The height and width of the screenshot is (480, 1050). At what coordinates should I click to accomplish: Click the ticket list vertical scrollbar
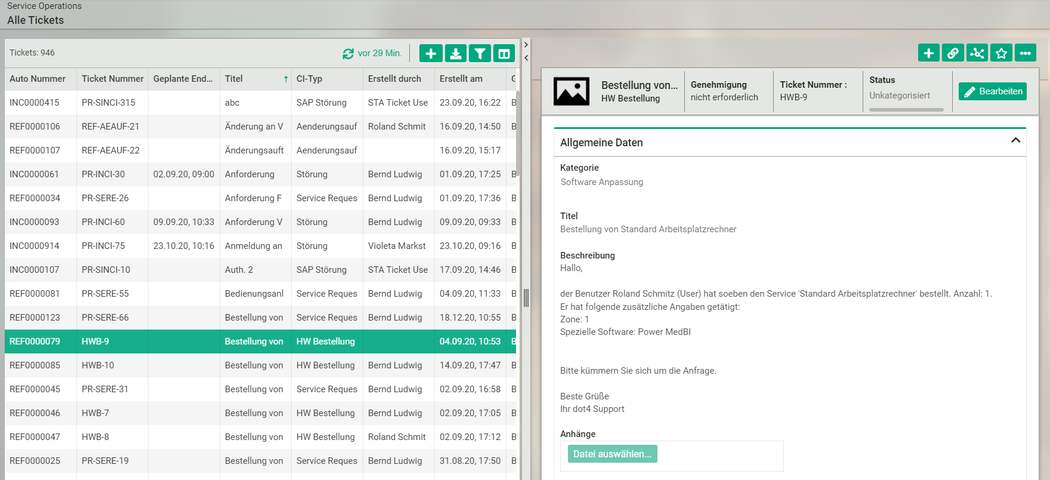[518, 133]
